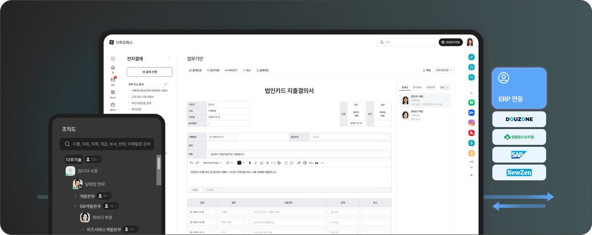Toggle bold formatting in editor
592x235 pixels.
(250, 163)
